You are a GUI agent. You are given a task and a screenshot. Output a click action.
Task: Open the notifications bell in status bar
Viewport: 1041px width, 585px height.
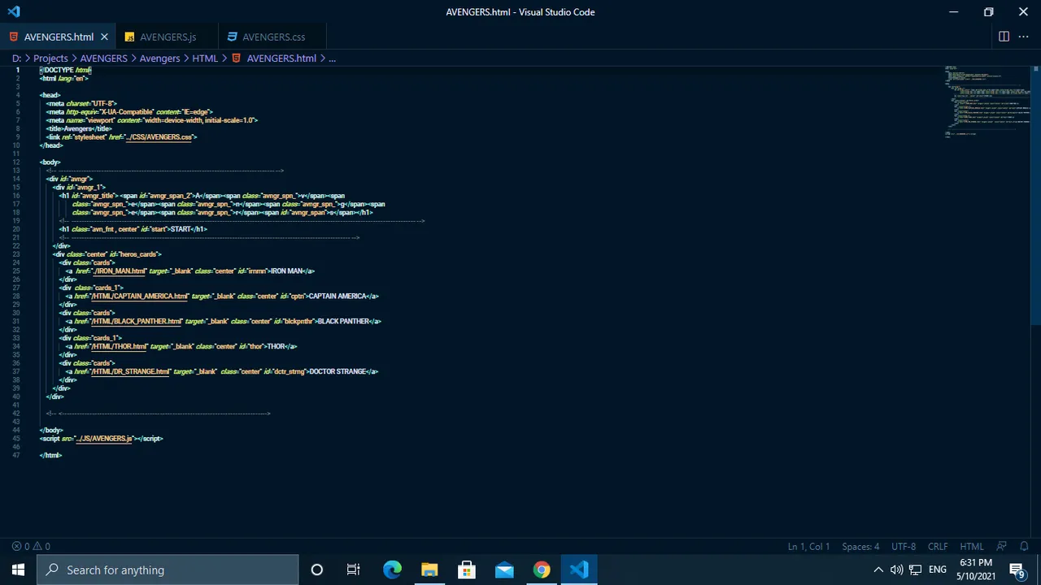[x=1024, y=547]
